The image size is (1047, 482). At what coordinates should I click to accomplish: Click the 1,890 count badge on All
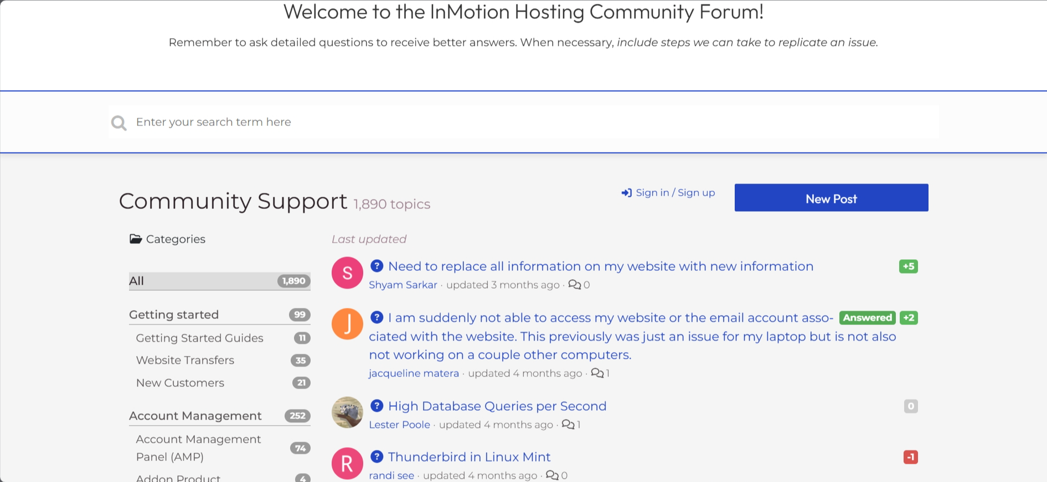(293, 281)
